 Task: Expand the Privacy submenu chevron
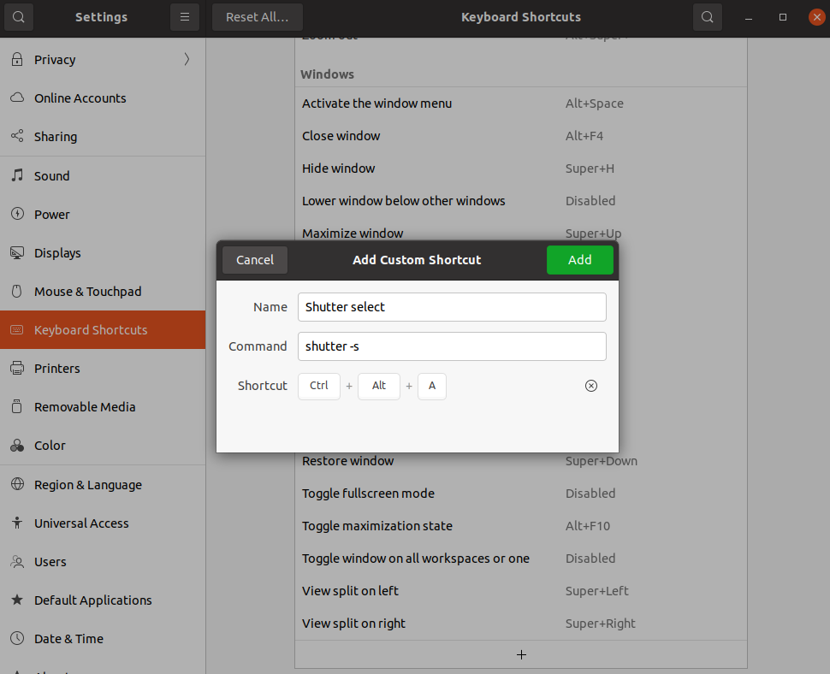[187, 59]
